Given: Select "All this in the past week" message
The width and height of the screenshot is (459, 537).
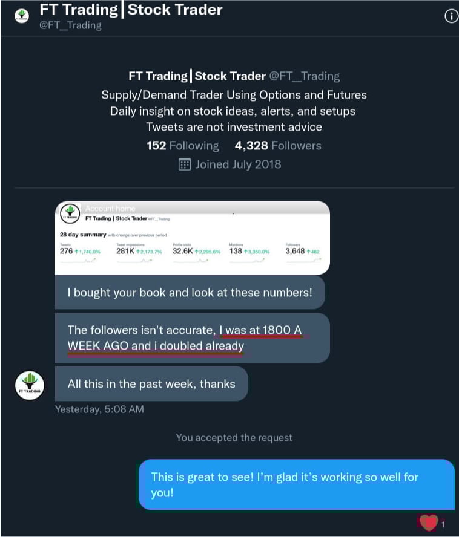Looking at the screenshot, I should [151, 383].
